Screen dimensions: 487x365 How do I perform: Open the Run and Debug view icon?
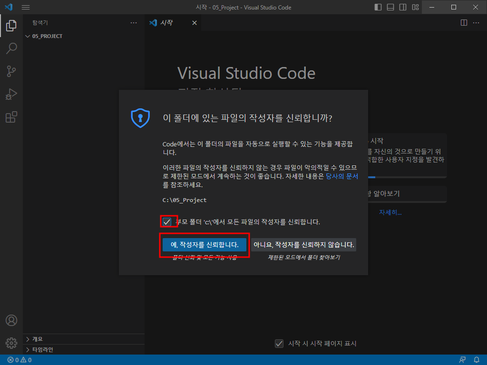[x=11, y=94]
